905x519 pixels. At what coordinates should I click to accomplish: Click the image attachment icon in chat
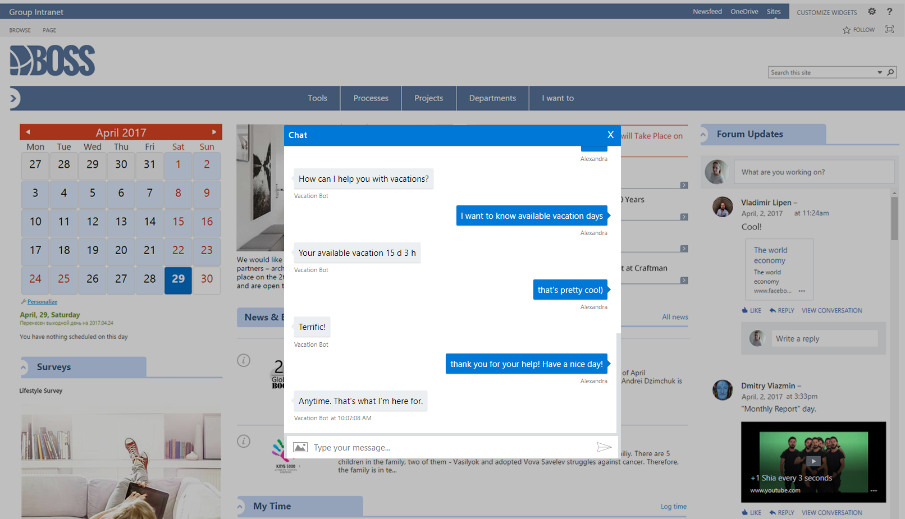tap(300, 447)
